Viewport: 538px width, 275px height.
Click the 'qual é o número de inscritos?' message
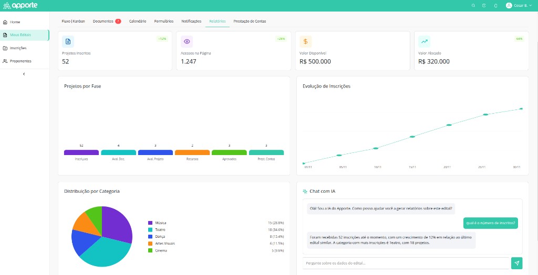point(491,223)
